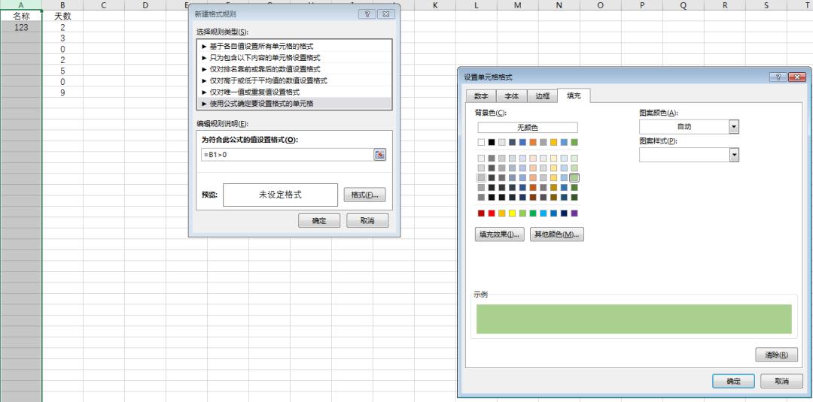The image size is (813, 402).
Task: Click the help button in 设置单元格格式 dialog
Action: 777,77
